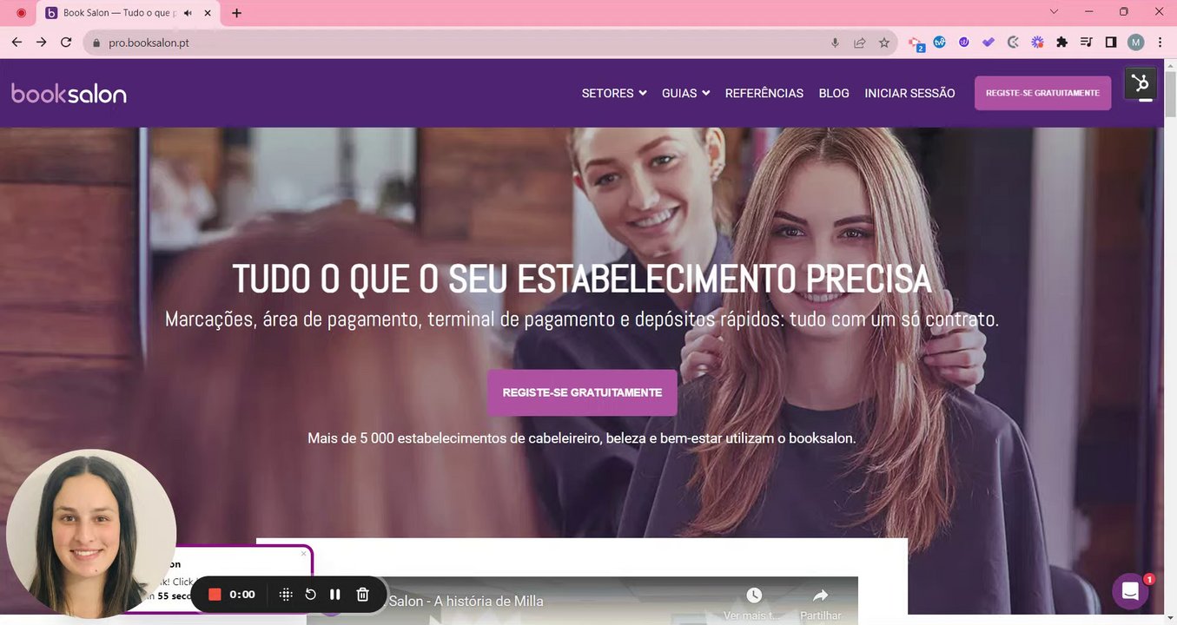Go forward in browser history

click(41, 43)
